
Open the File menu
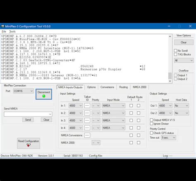[x=4, y=32]
